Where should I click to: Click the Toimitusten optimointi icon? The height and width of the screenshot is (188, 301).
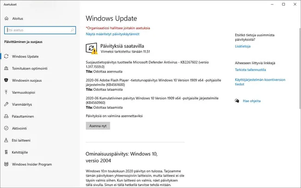pos(6,69)
